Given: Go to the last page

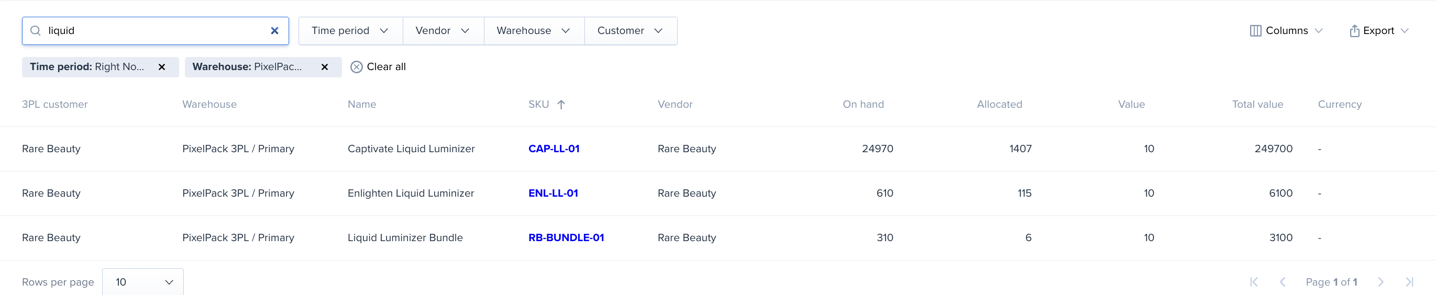Looking at the screenshot, I should click(1409, 281).
